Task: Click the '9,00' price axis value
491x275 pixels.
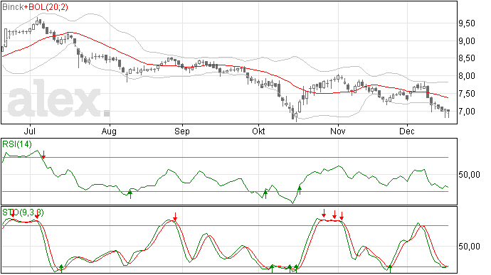Action: click(x=468, y=41)
